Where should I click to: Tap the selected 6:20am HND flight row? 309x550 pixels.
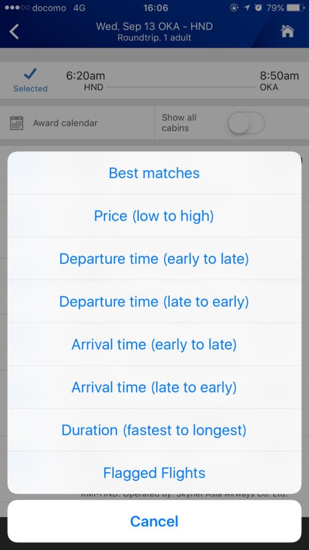coord(154,81)
